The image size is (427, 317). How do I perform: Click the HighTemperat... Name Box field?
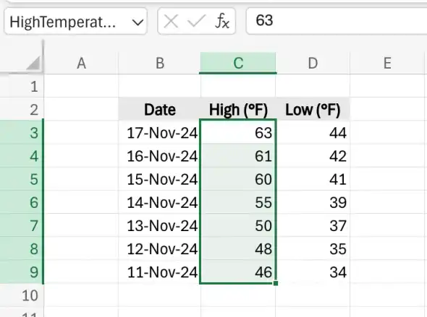(x=76, y=22)
